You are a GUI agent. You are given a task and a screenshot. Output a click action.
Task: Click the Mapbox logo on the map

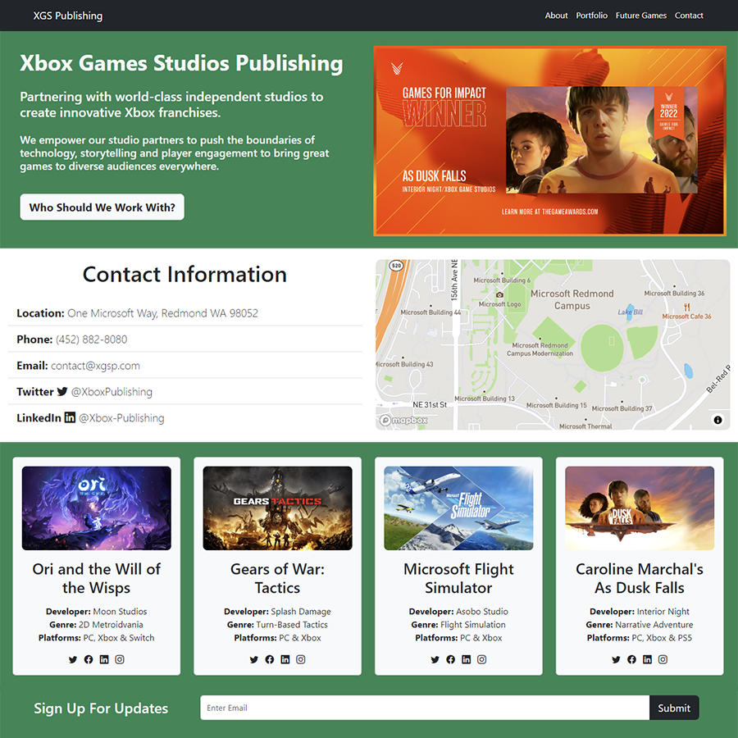click(403, 420)
